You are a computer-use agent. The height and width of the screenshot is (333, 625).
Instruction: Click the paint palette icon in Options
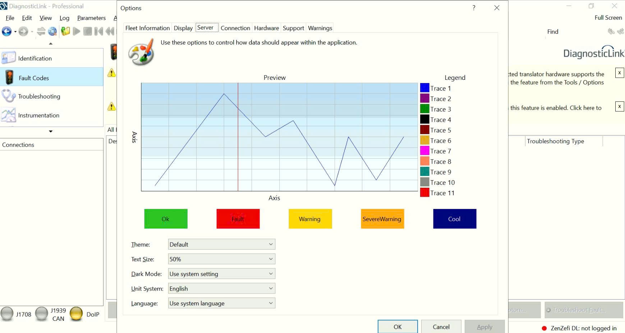click(141, 53)
